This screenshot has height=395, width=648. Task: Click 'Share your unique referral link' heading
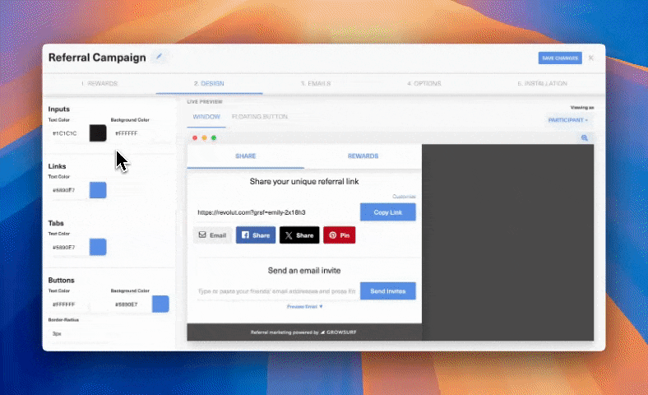(304, 182)
